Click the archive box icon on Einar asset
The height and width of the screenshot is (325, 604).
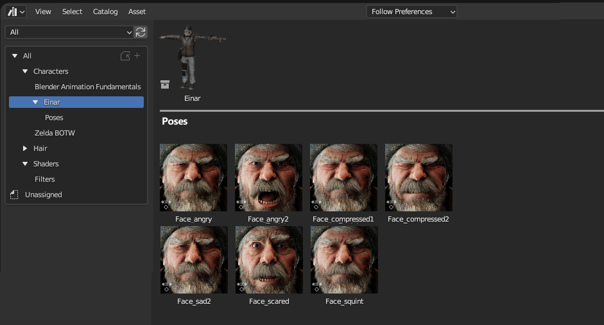click(x=165, y=84)
